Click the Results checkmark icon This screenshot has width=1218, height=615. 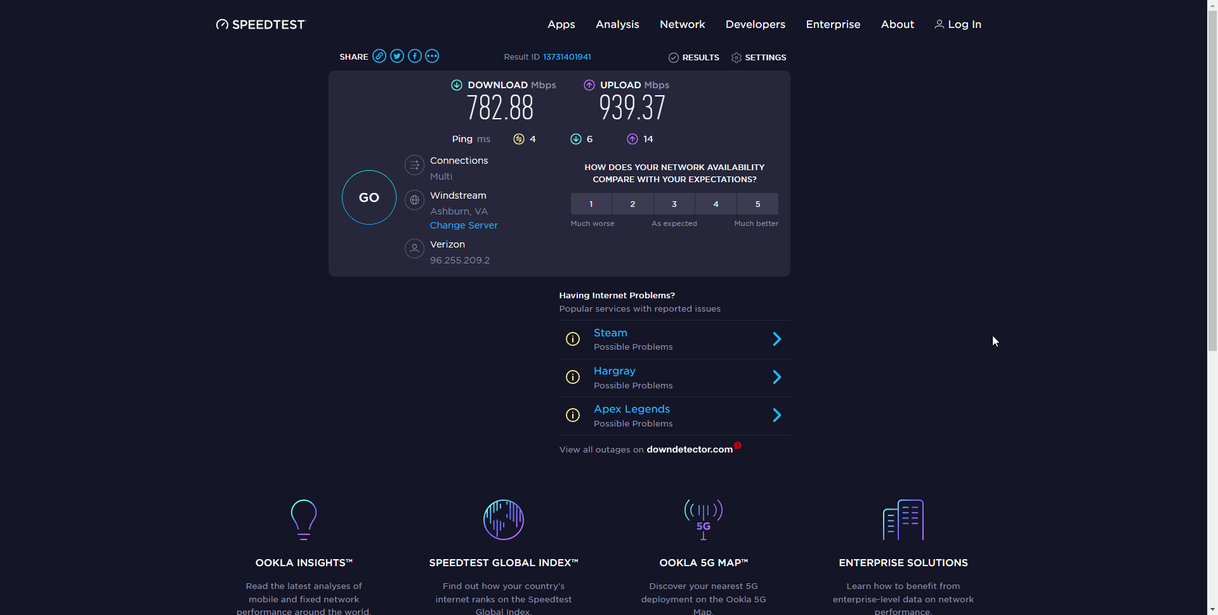(674, 58)
